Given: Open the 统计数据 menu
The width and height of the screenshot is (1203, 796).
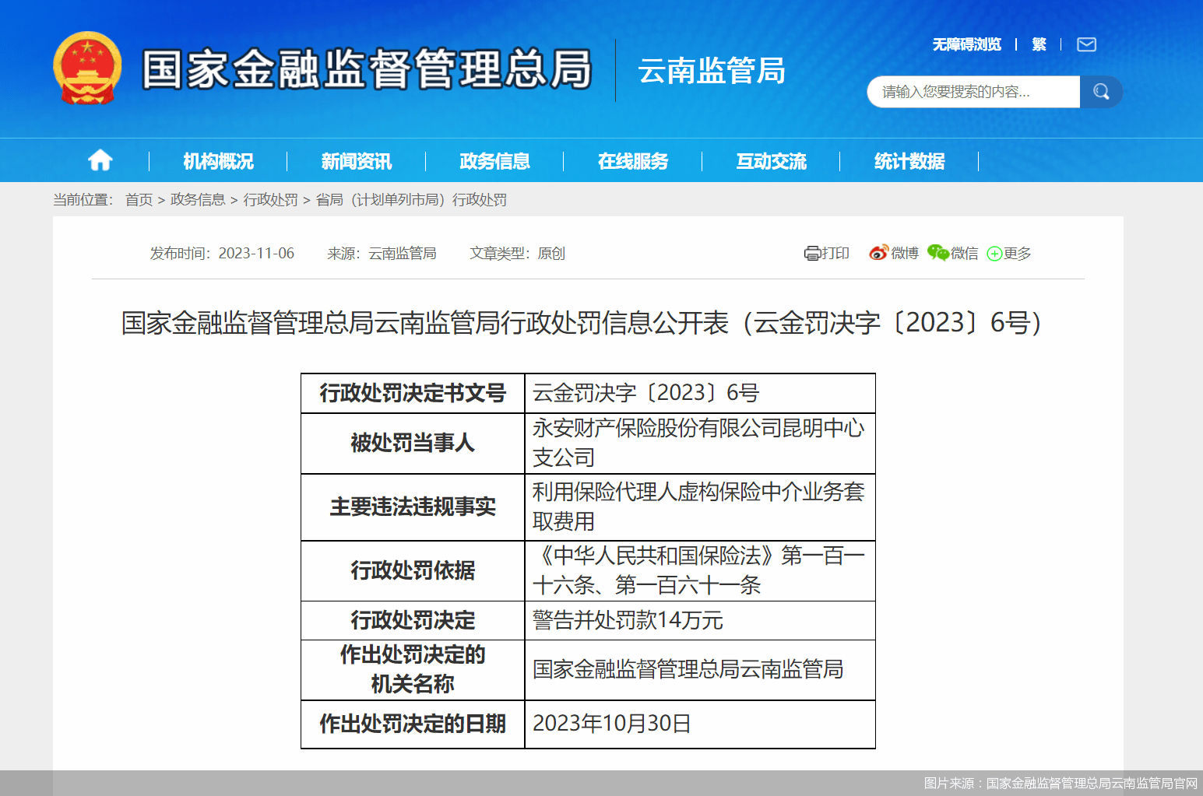Looking at the screenshot, I should [x=909, y=161].
